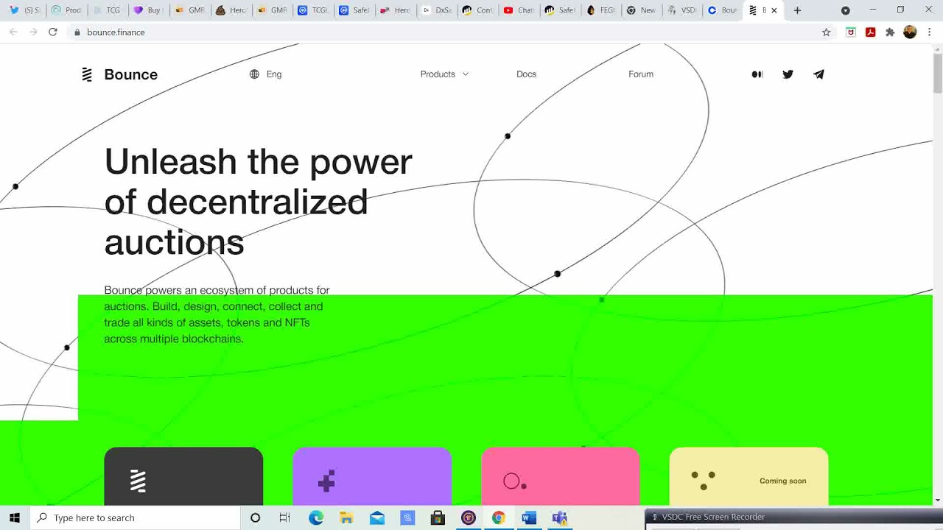Open the Docs link in the navigation

[x=526, y=74]
